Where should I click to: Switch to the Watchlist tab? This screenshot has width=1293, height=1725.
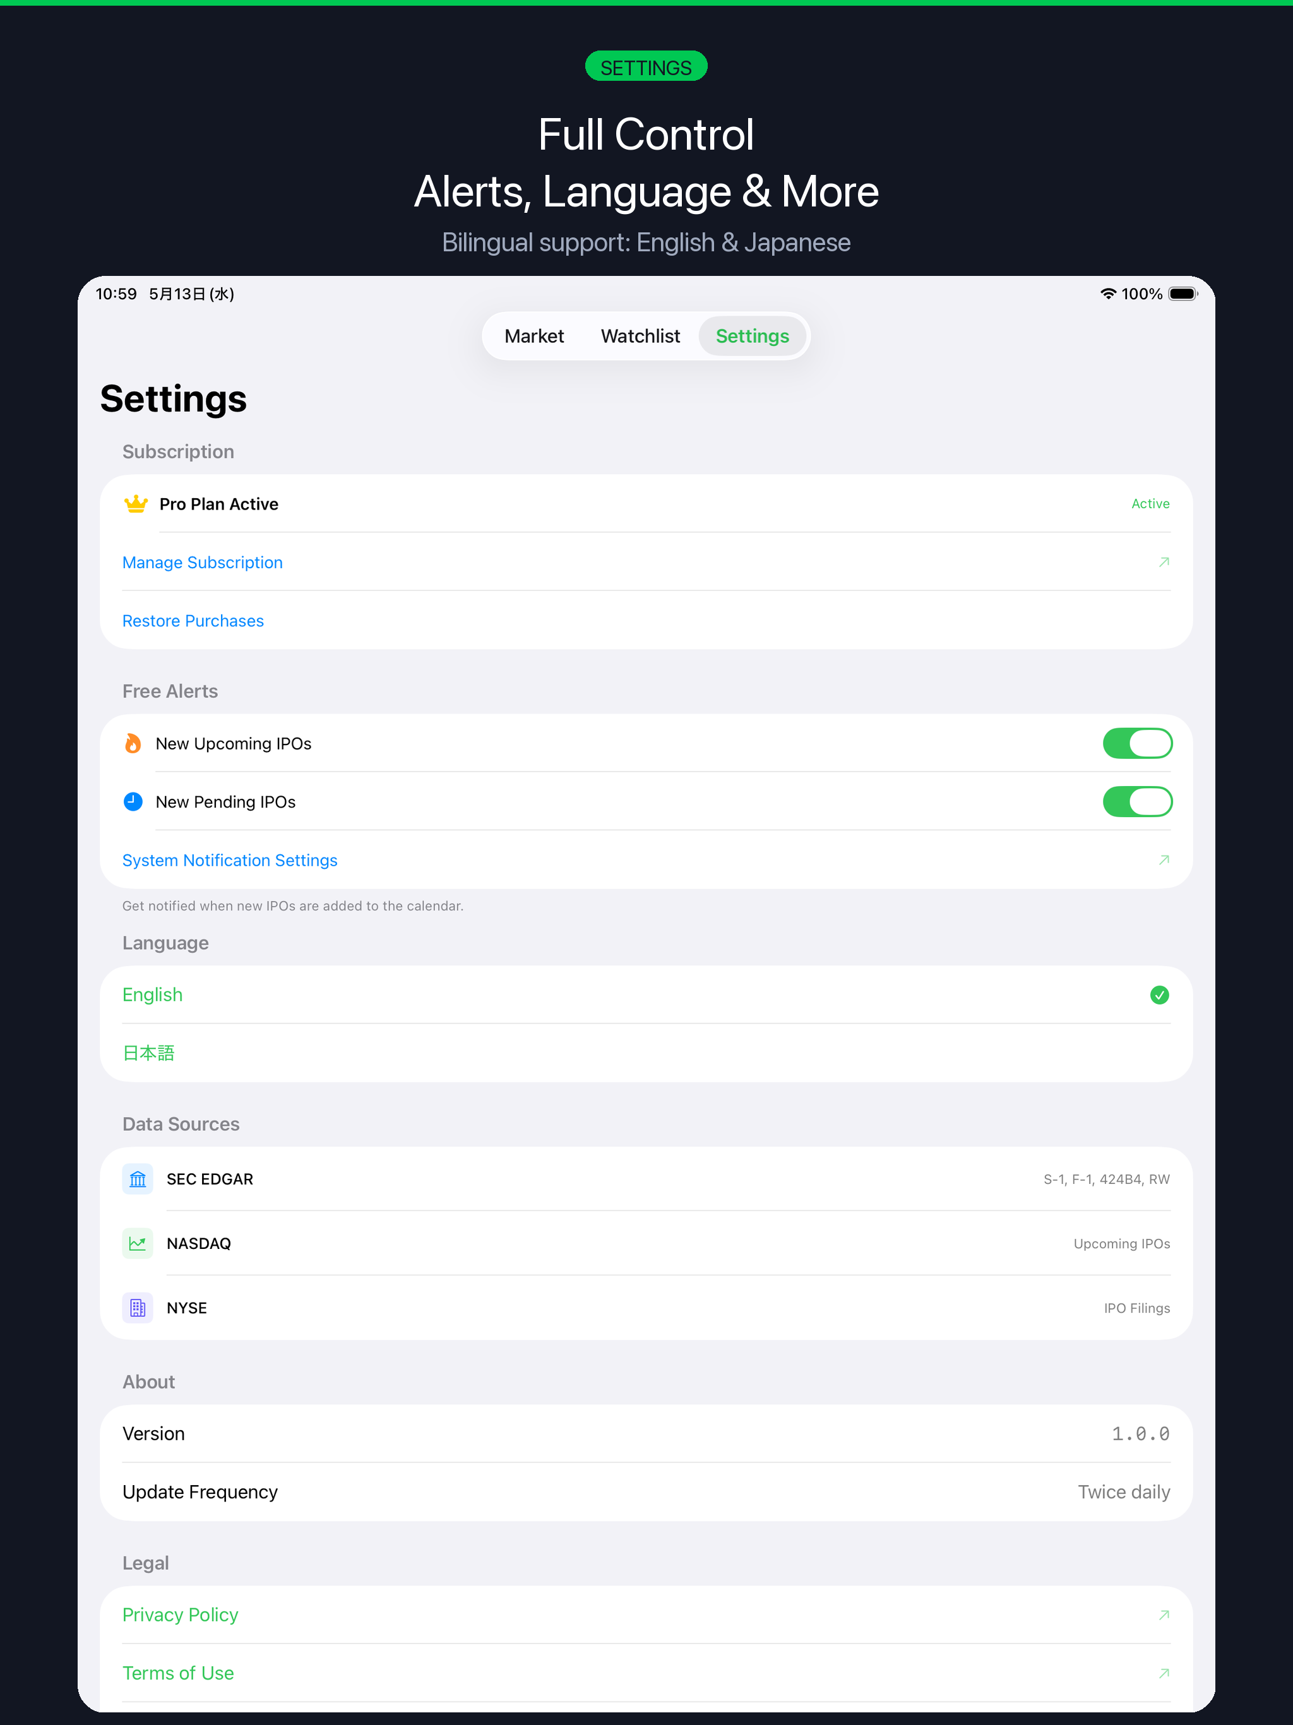point(640,336)
